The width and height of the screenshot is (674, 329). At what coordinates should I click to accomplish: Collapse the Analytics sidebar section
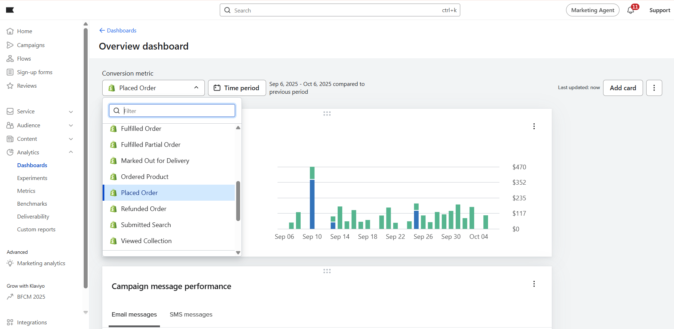(x=71, y=152)
